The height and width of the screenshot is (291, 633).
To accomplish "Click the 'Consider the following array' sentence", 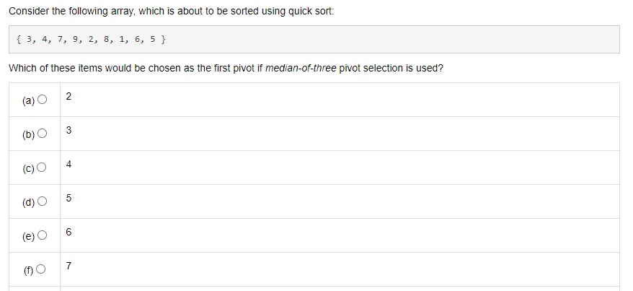I will pos(172,12).
